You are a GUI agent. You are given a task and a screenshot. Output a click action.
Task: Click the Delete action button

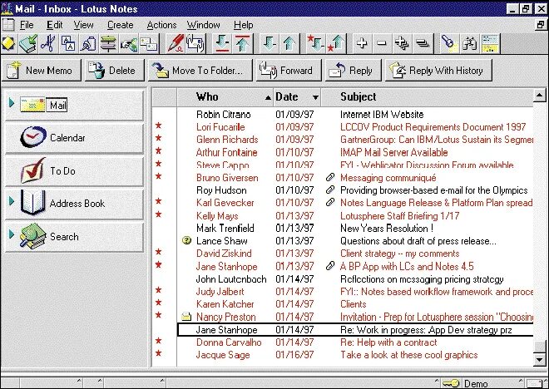pos(114,71)
